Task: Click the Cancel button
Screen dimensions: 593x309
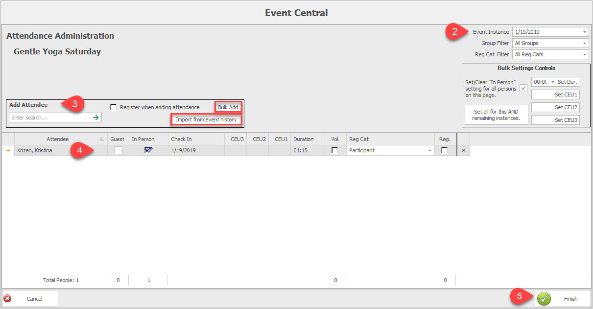Action: click(x=30, y=299)
